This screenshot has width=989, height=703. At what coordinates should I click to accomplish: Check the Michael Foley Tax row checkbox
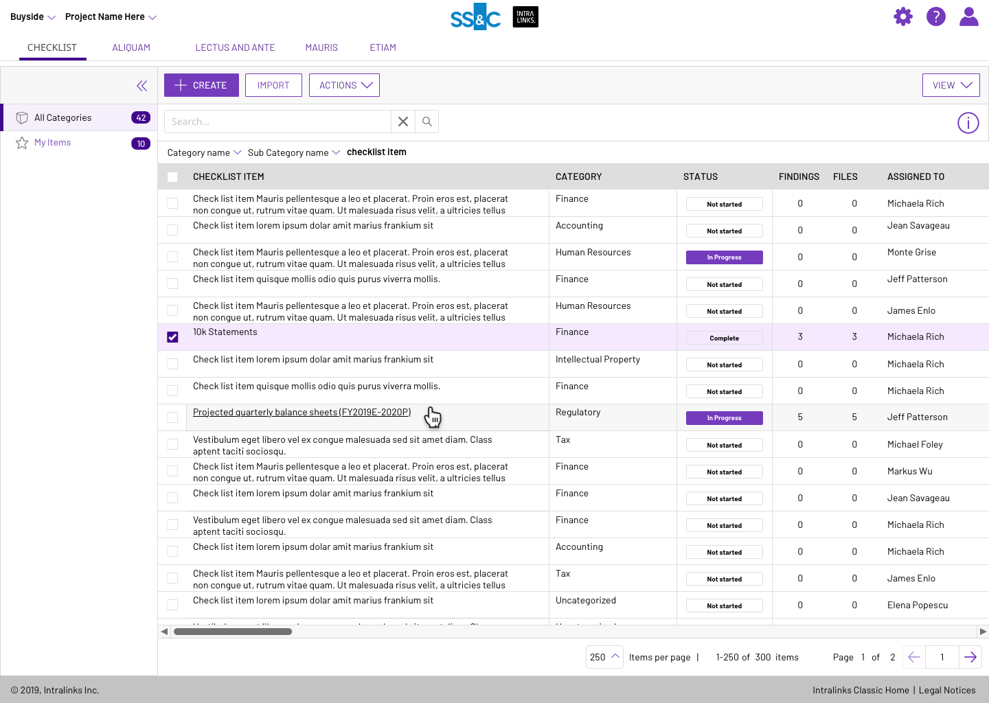point(172,444)
